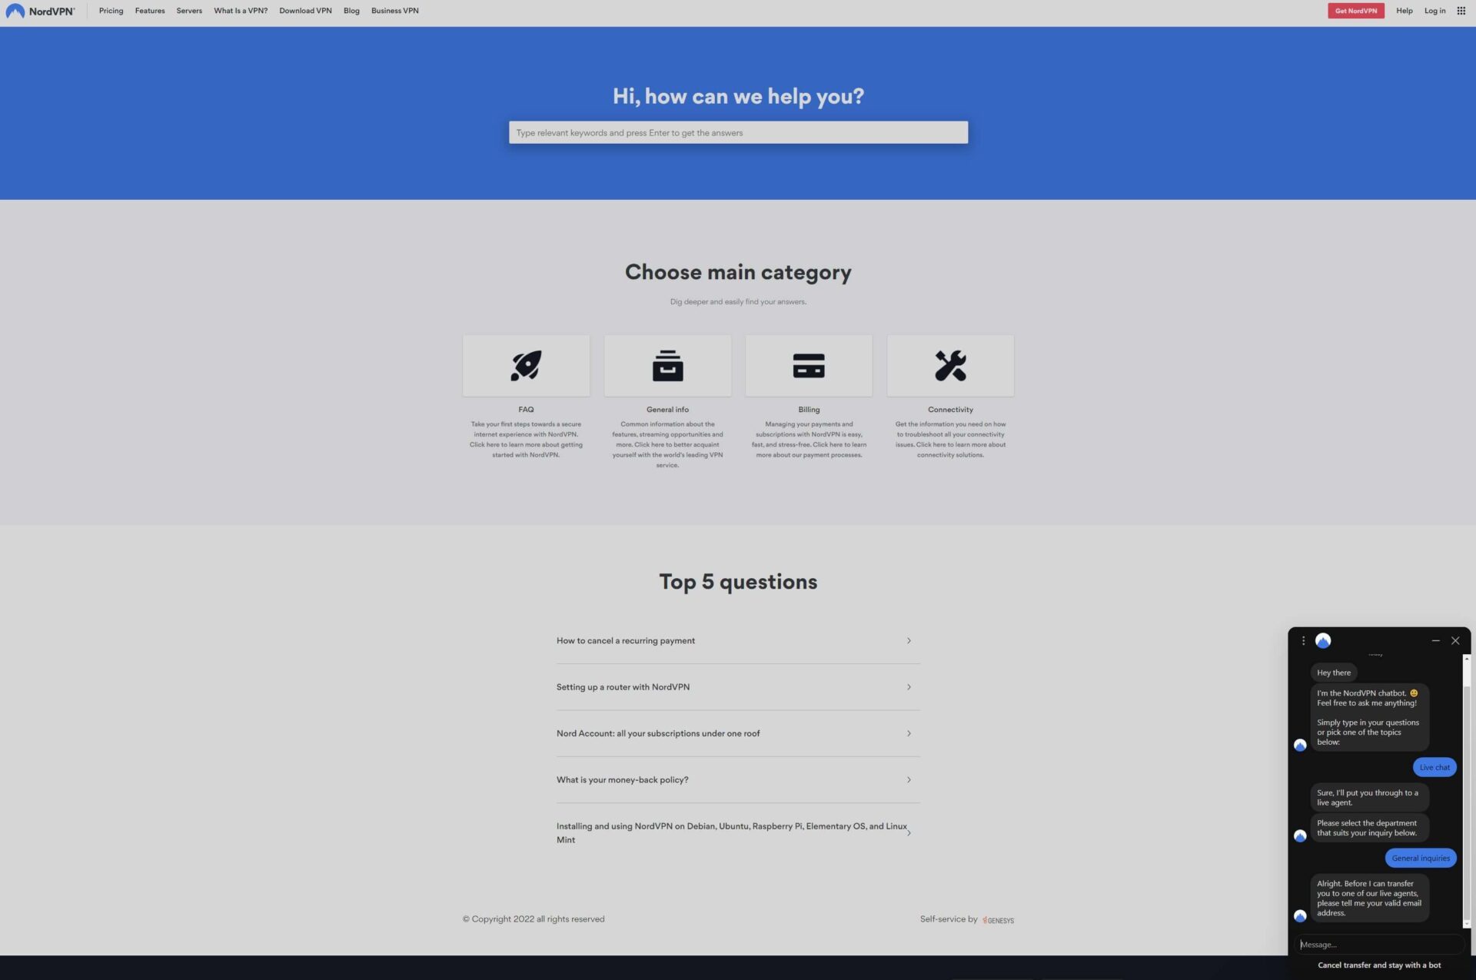This screenshot has height=980, width=1476.
Task: Click the Get NordVPN button
Action: pos(1356,10)
